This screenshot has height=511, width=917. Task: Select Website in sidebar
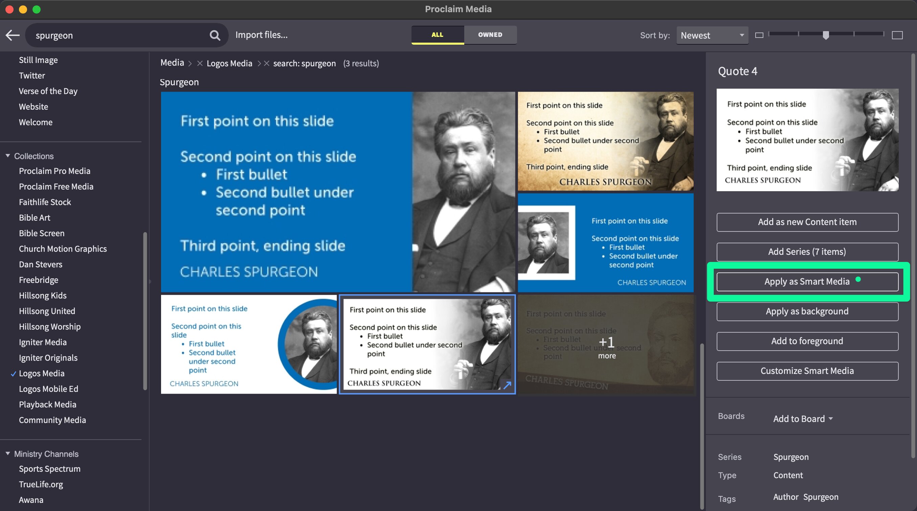(x=33, y=107)
